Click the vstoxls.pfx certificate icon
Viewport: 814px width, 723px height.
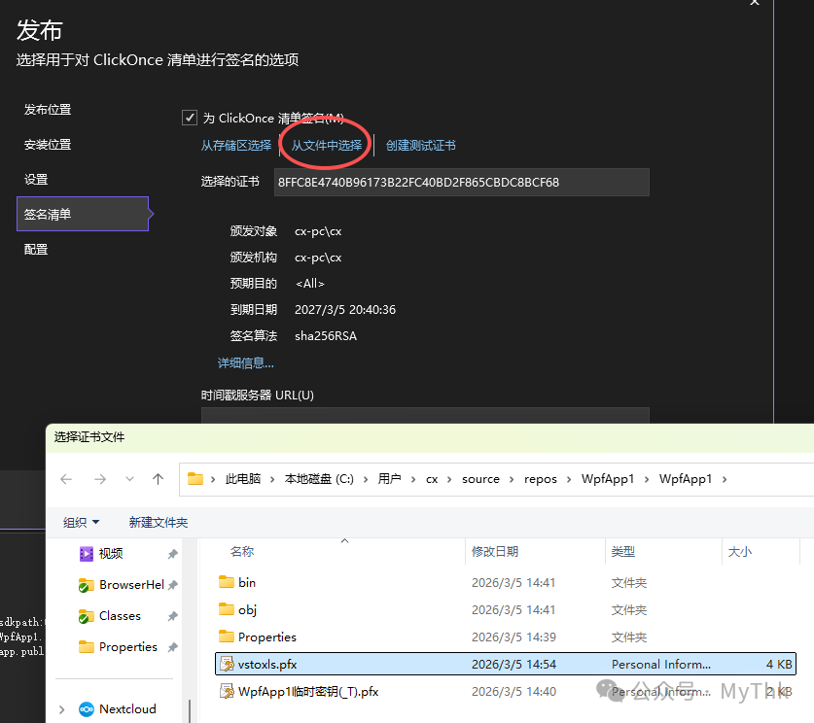point(227,664)
